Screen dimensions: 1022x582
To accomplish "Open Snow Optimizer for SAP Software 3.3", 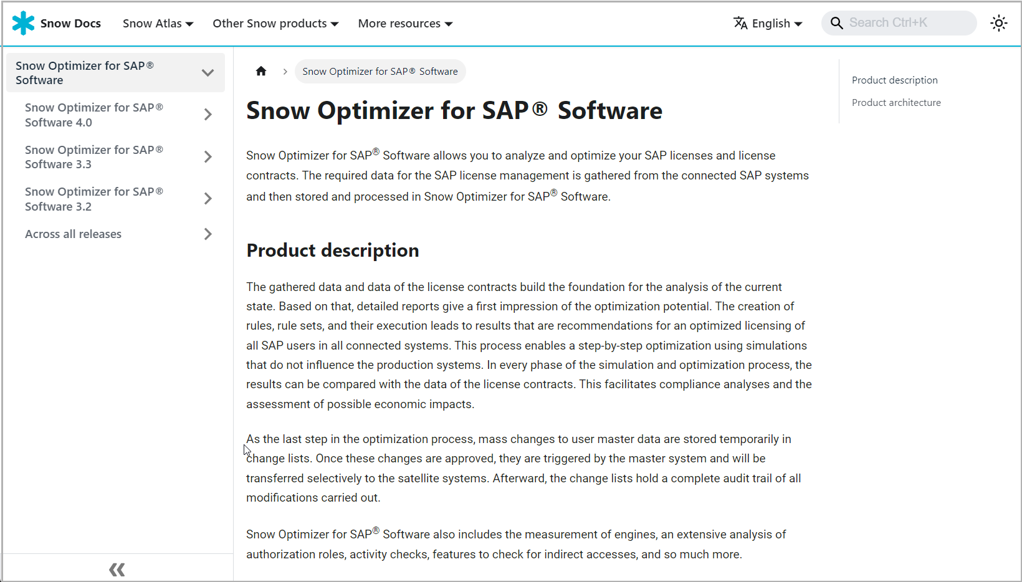I will 94,157.
